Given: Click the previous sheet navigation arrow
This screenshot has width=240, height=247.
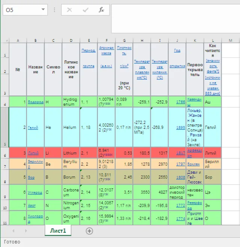Looking at the screenshot, I should [x=13, y=231].
